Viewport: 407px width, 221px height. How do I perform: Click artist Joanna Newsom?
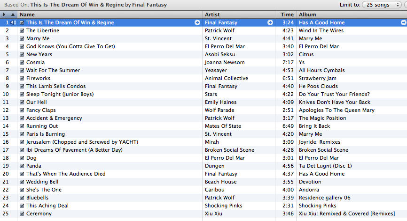point(225,63)
